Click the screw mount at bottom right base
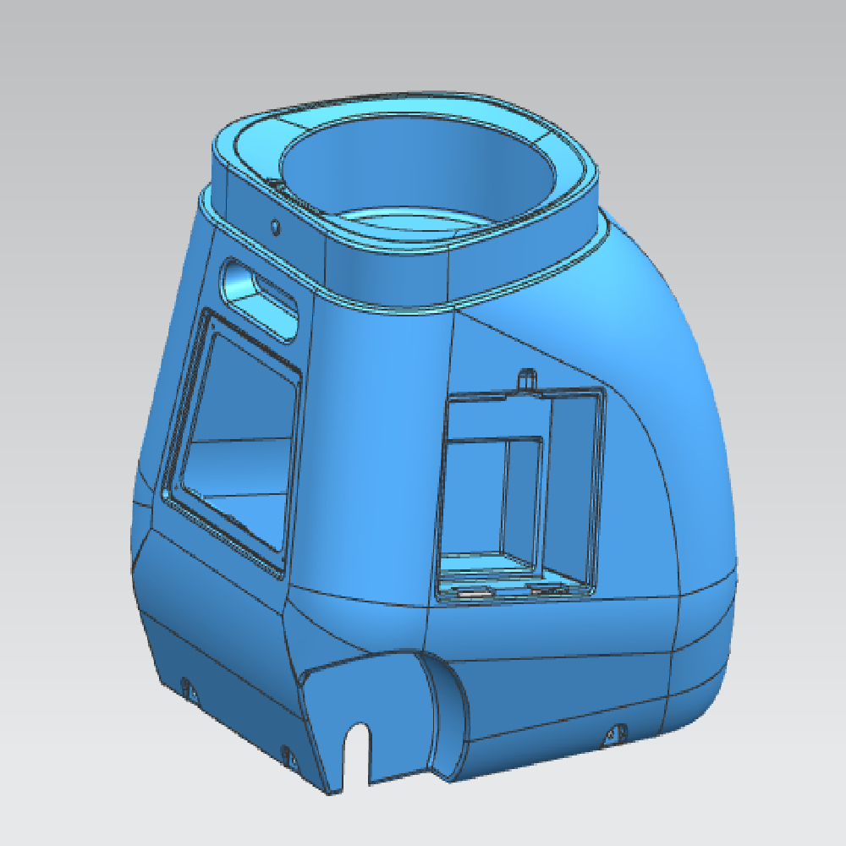Image resolution: width=846 pixels, height=846 pixels. (616, 733)
